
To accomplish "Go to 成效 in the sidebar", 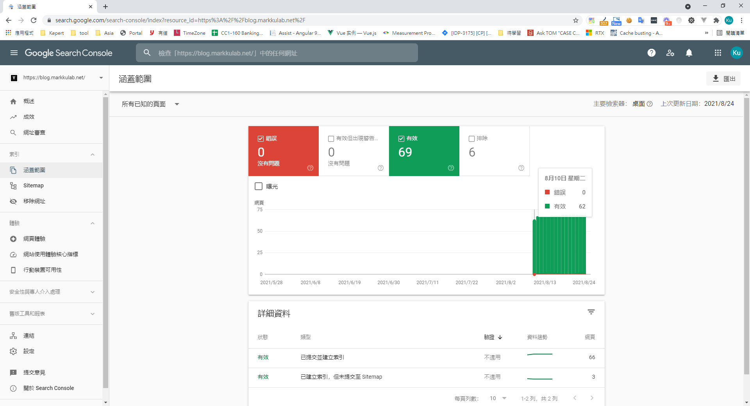I will pos(29,117).
